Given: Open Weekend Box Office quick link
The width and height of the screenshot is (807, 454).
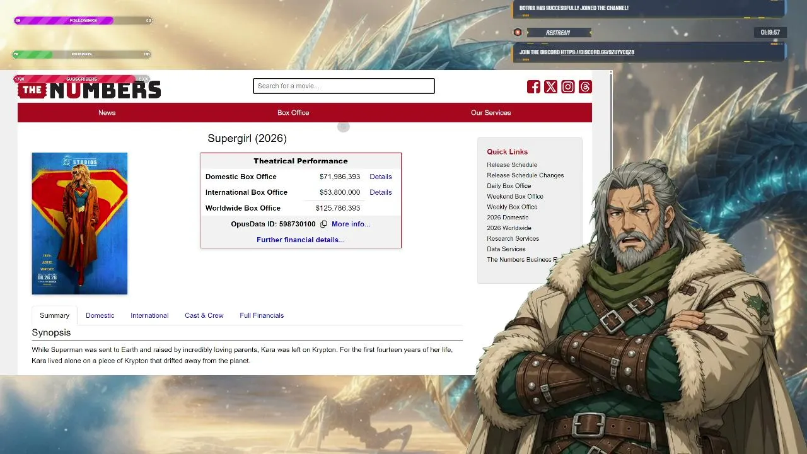Looking at the screenshot, I should [x=515, y=196].
